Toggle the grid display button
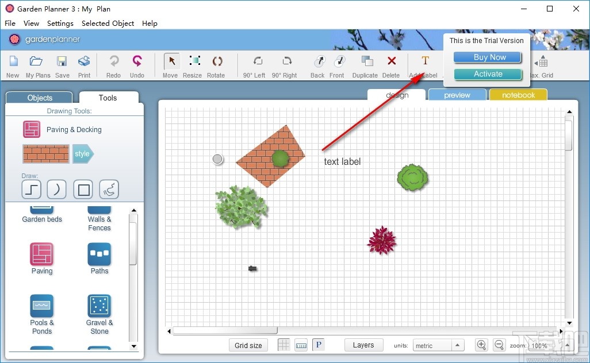Image resolution: width=590 pixels, height=363 pixels. [x=283, y=345]
